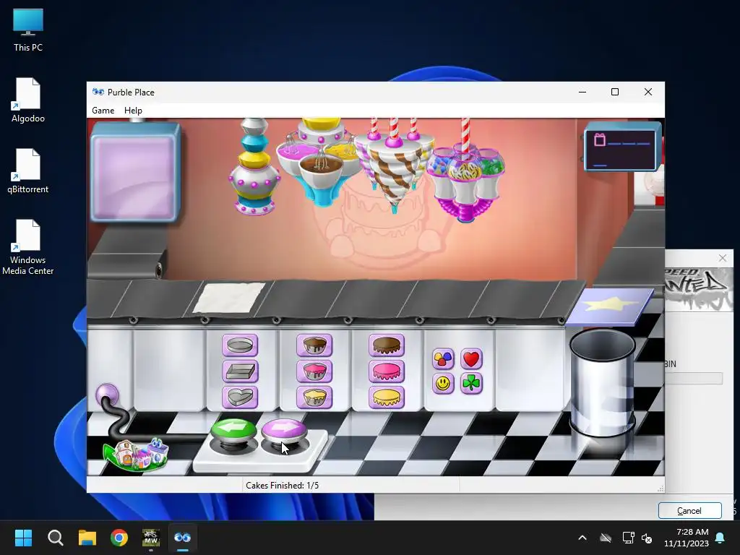Screen dimensions: 740x555
Task: Click the white parchment paper on conveyor
Action: 229,297
